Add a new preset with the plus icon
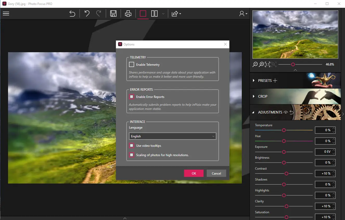The image size is (345, 220). tap(275, 81)
